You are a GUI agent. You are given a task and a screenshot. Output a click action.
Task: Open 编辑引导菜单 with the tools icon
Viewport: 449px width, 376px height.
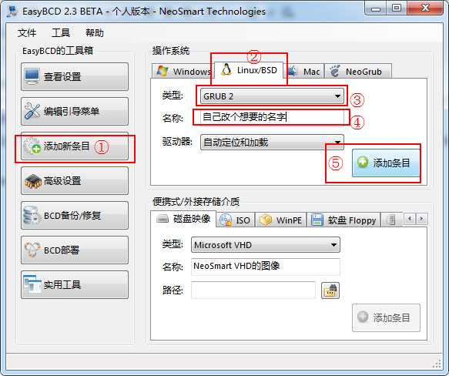pyautogui.click(x=75, y=111)
